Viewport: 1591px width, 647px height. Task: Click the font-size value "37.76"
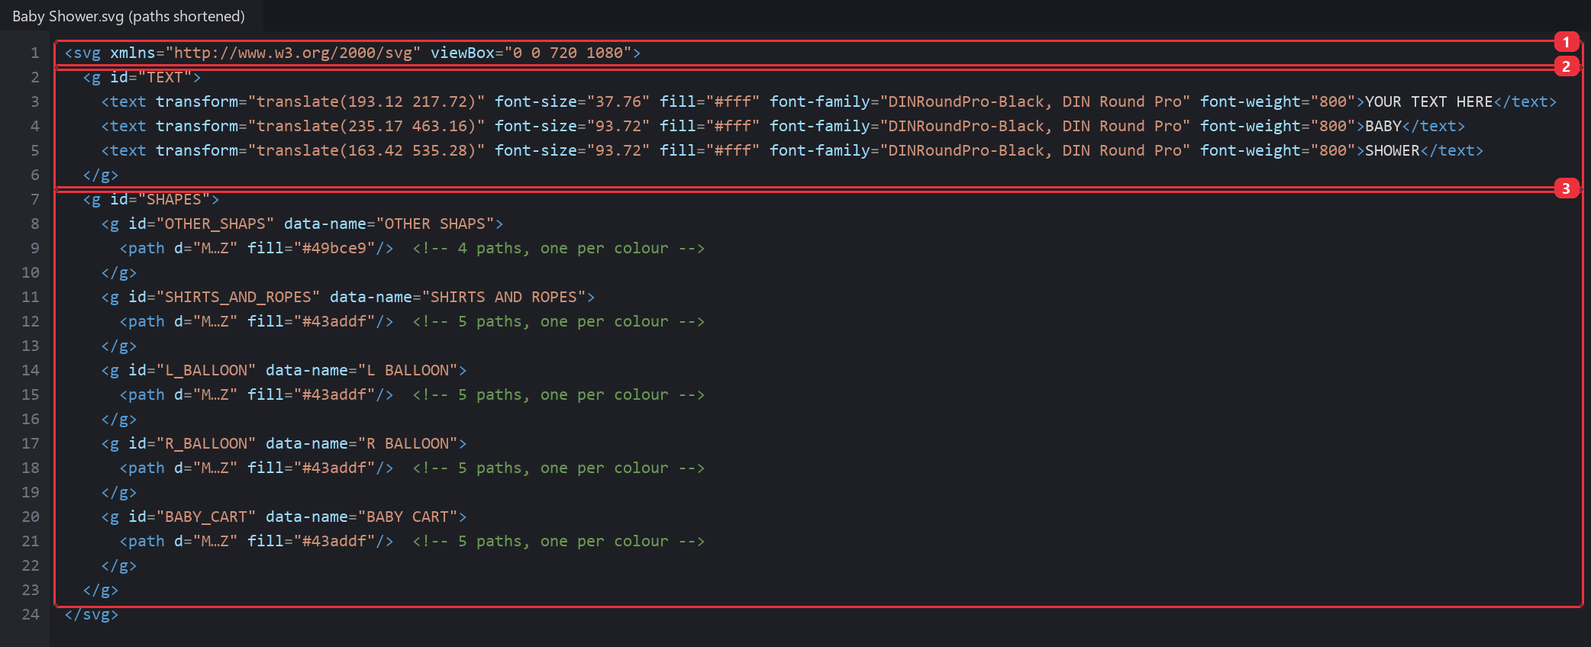[618, 101]
